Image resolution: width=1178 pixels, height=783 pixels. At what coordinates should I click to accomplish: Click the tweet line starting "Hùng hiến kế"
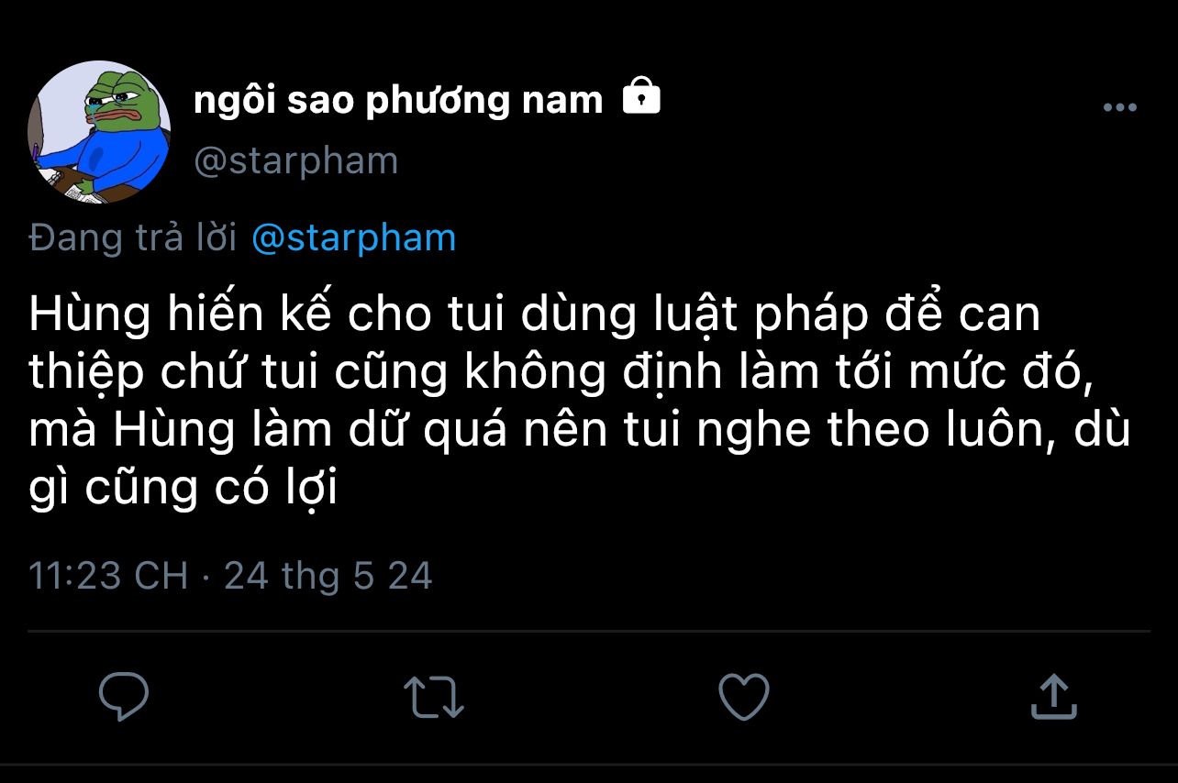[535, 314]
